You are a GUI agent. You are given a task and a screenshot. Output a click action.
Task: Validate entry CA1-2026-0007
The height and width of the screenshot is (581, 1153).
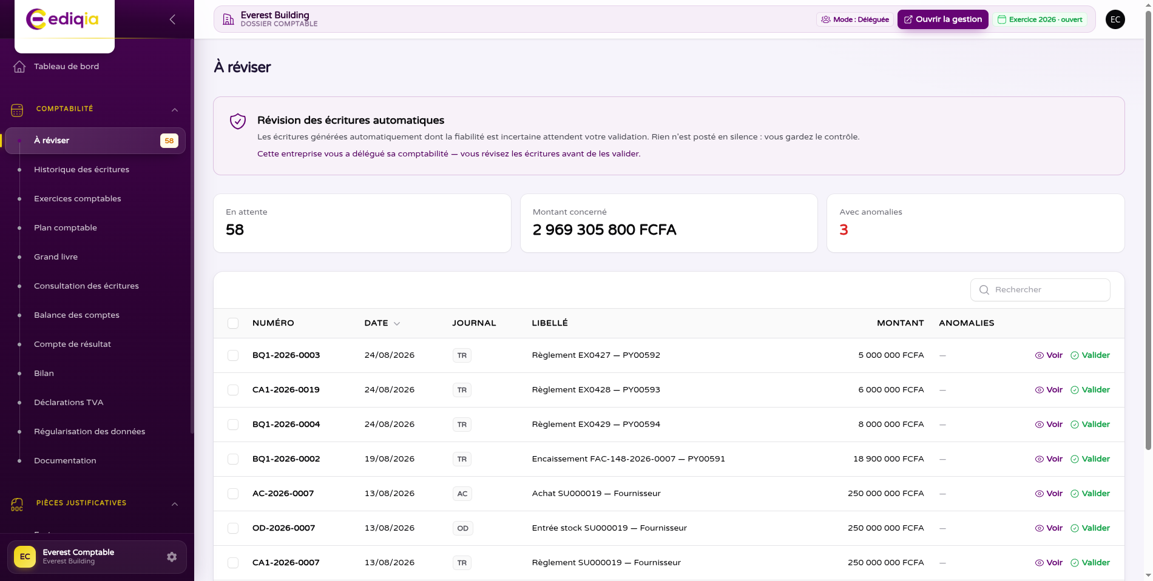point(1090,563)
